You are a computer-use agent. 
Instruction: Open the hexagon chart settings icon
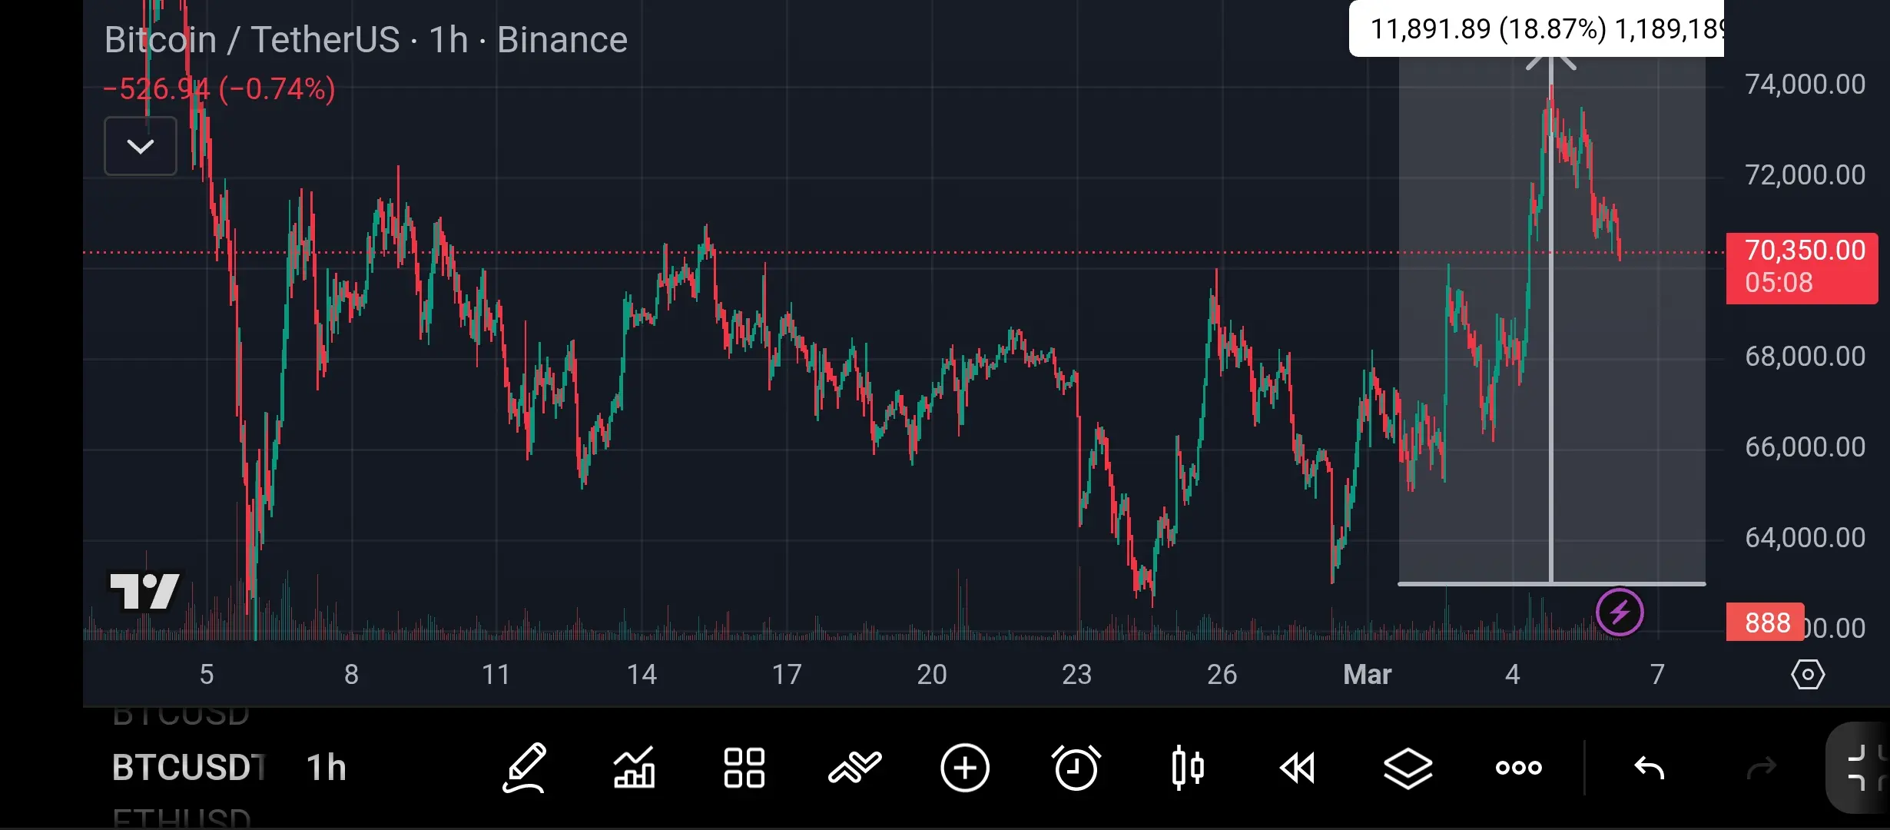pyautogui.click(x=1807, y=675)
